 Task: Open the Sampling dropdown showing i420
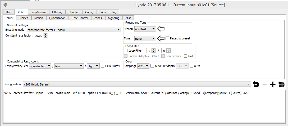(x=143, y=66)
